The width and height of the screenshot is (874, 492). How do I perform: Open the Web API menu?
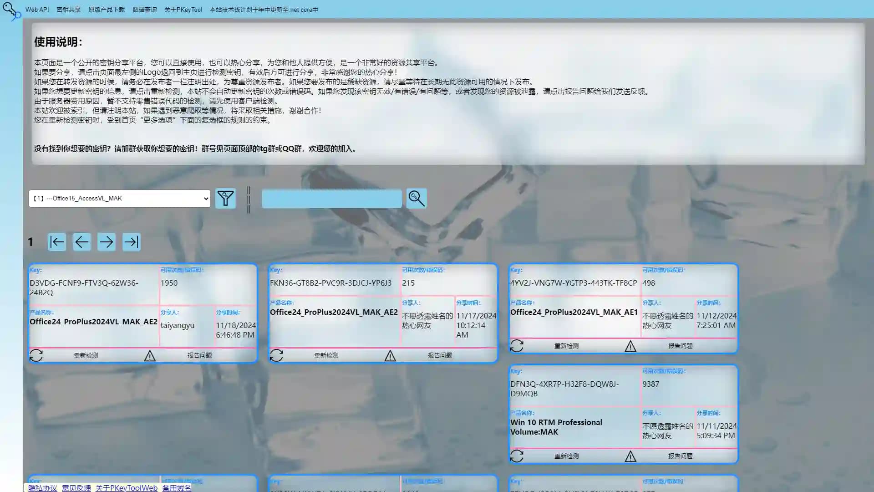coord(37,10)
